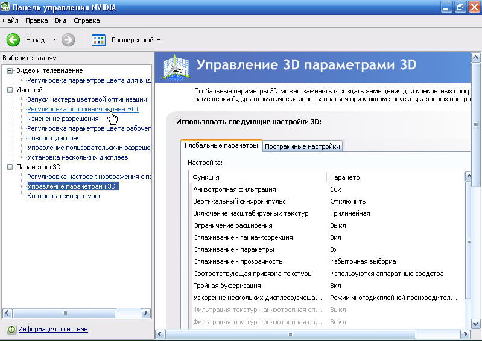
Task: Click the Функция column header
Action: tap(258, 177)
